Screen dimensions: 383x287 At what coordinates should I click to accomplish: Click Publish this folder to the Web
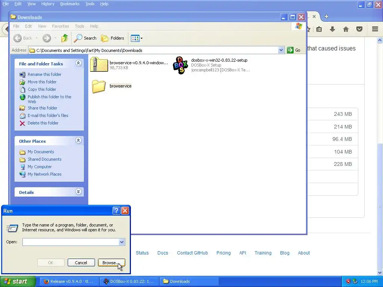(49, 99)
